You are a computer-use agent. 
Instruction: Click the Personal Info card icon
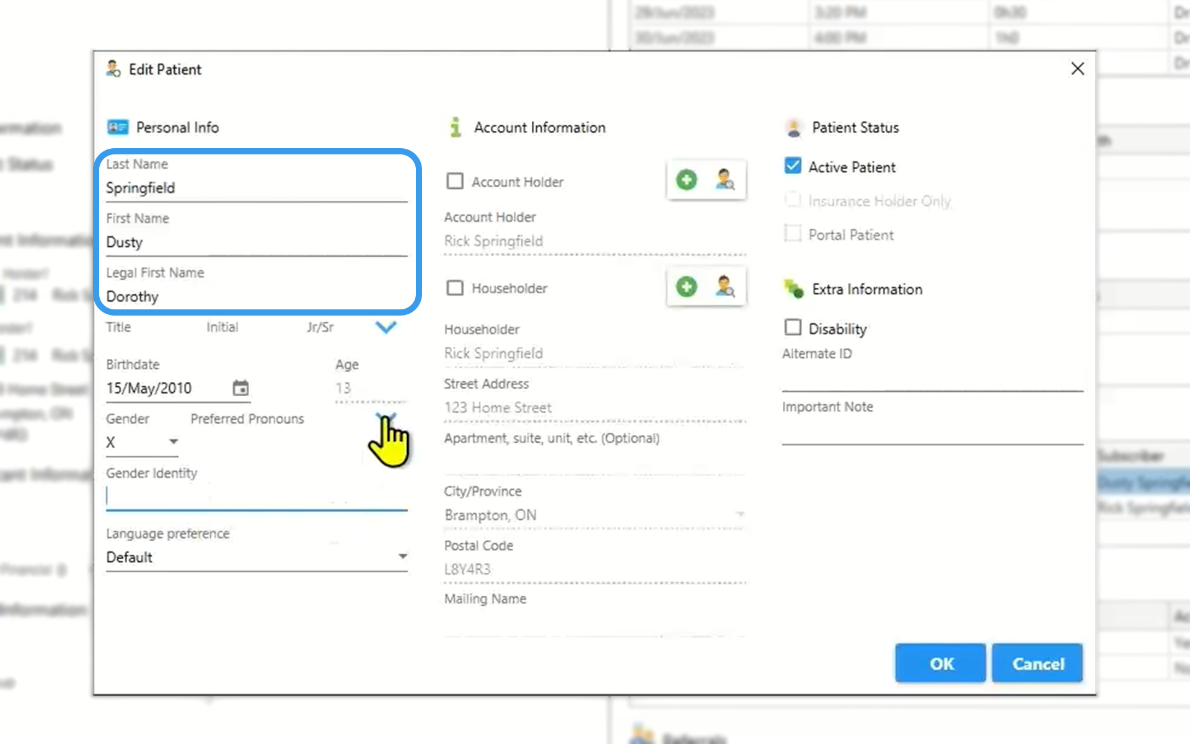pyautogui.click(x=117, y=127)
